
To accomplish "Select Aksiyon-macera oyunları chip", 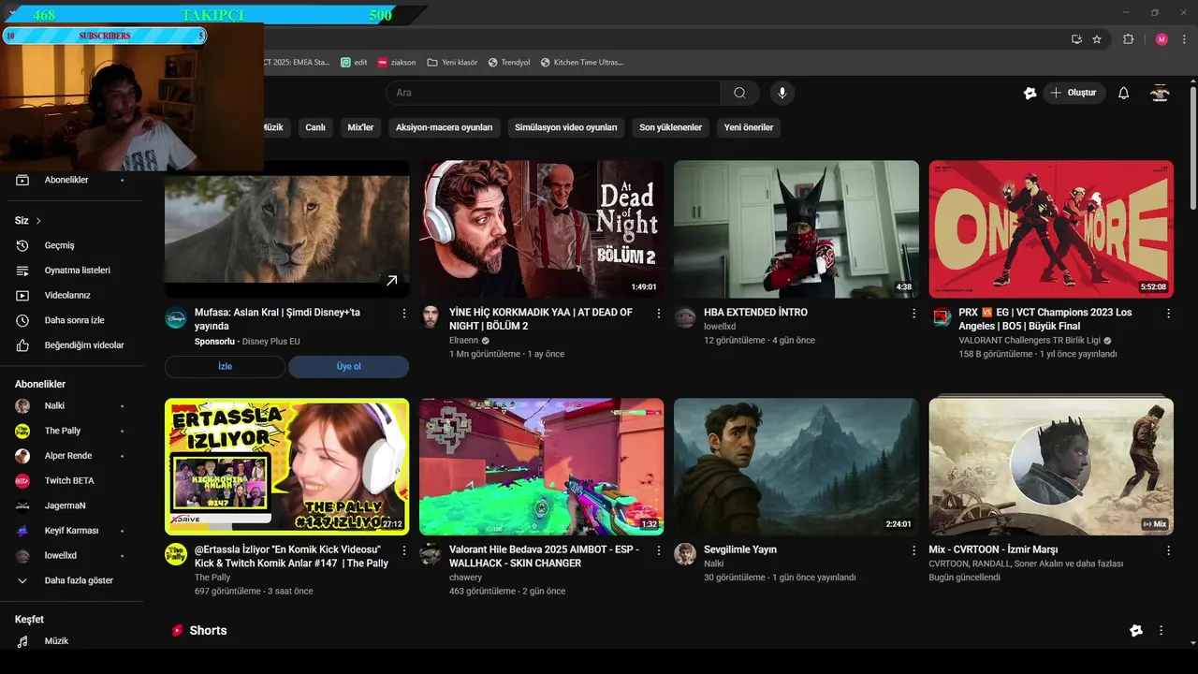I will point(444,127).
